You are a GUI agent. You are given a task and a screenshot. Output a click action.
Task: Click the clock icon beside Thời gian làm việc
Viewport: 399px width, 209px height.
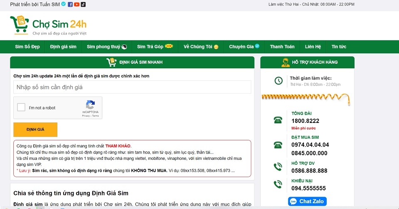278,81
